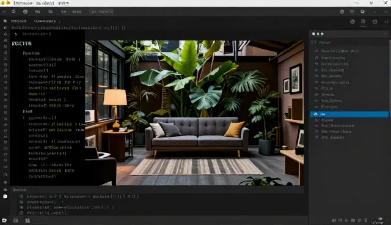The width and height of the screenshot is (391, 225).
Task: Click the folder icon in bottom-left status bar
Action: 4,221
